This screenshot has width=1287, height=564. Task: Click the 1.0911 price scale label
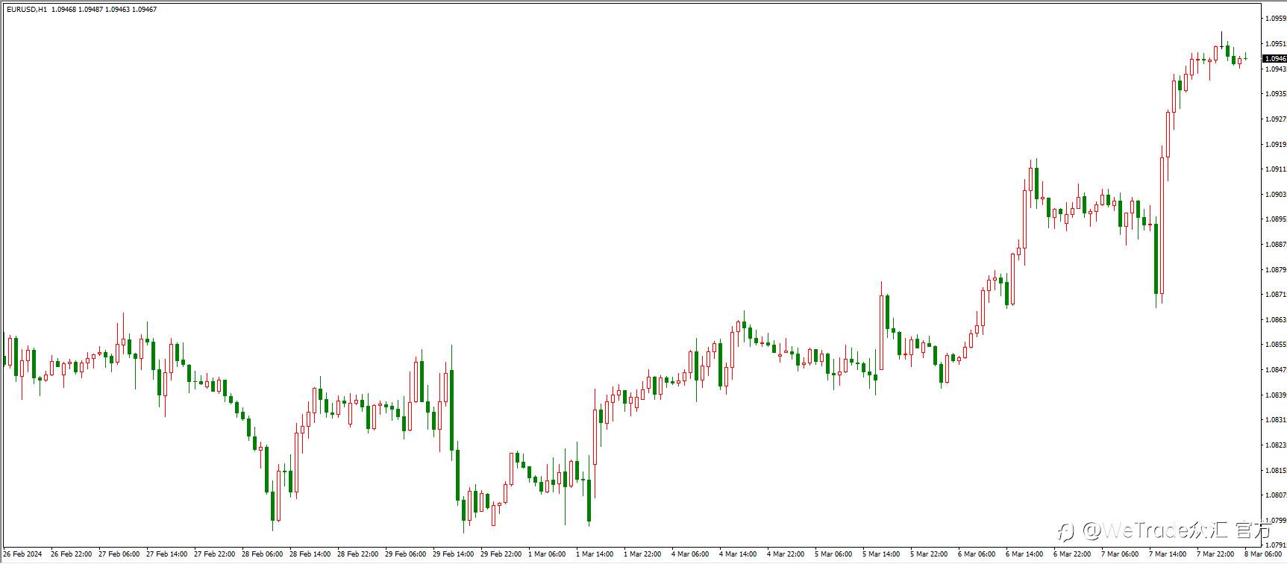point(1276,169)
